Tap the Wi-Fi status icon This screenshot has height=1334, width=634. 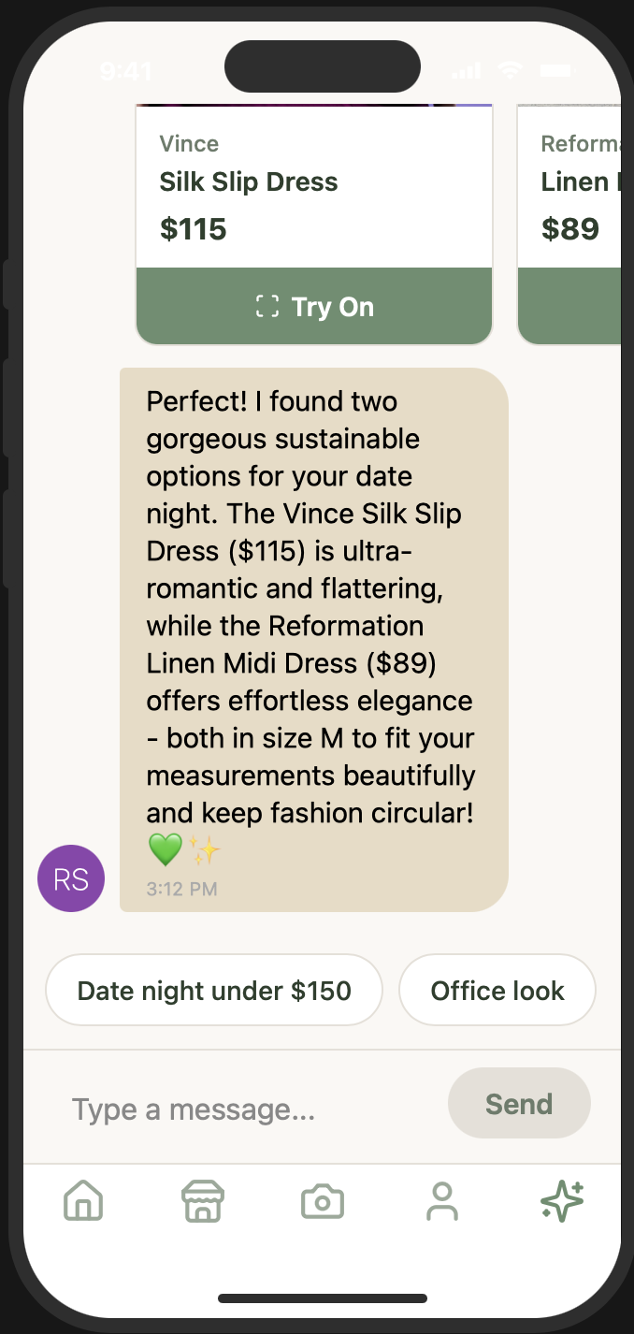pyautogui.click(x=510, y=70)
